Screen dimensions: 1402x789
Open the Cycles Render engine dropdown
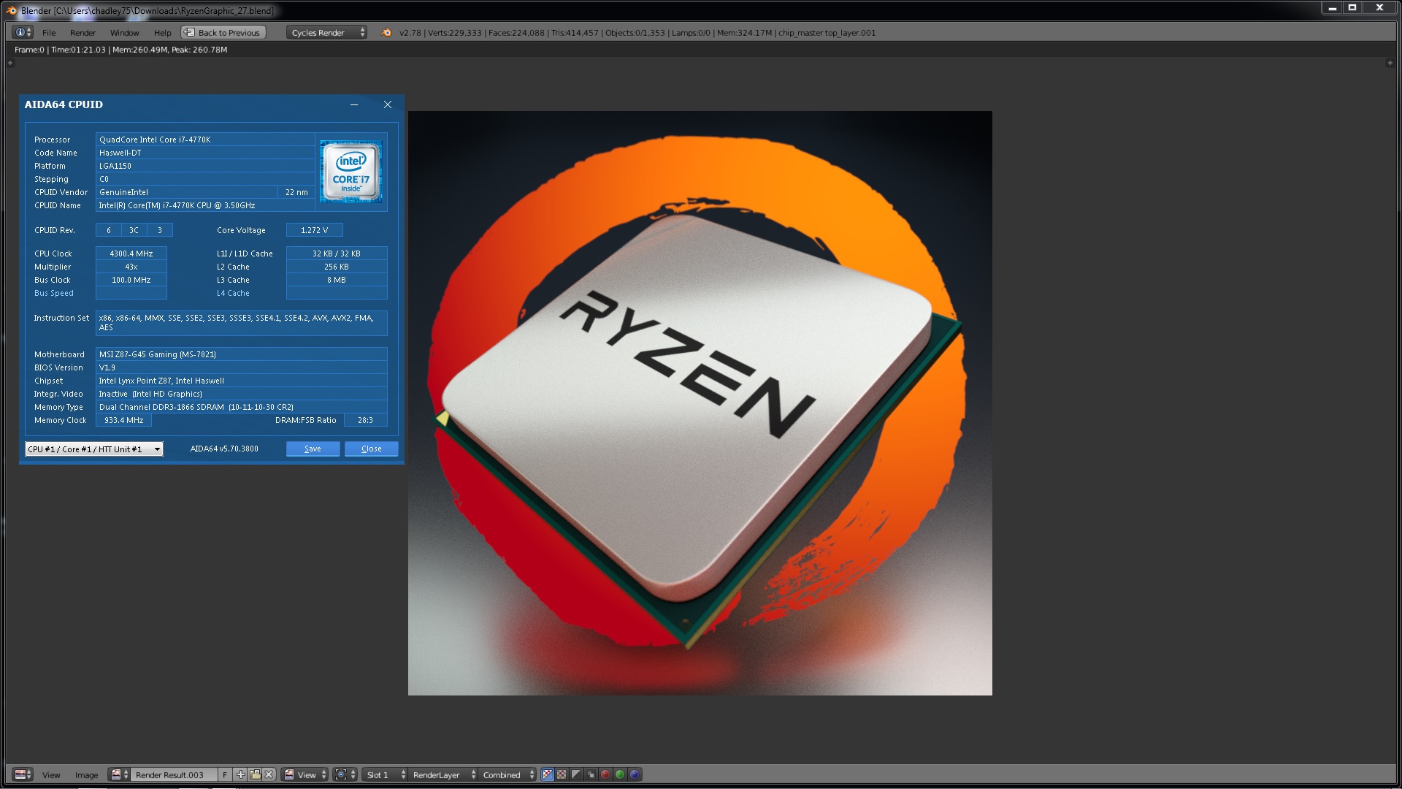[x=326, y=32]
